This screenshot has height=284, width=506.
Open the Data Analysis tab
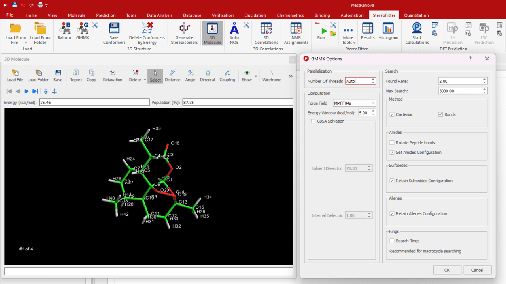pyautogui.click(x=160, y=15)
